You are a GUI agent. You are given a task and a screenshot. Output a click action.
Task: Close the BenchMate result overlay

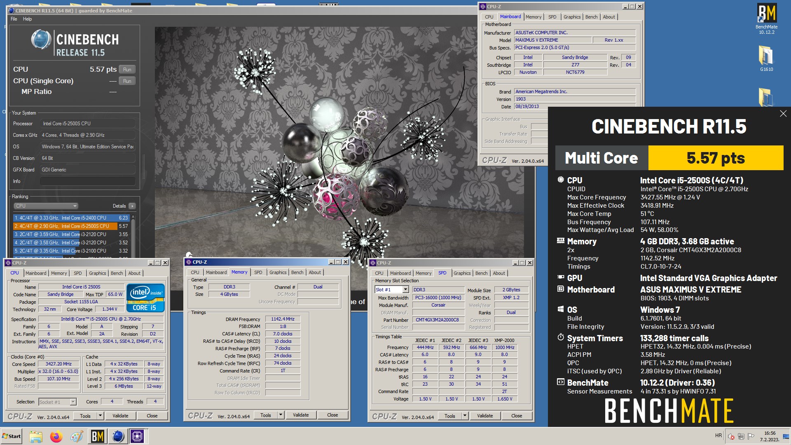click(783, 114)
